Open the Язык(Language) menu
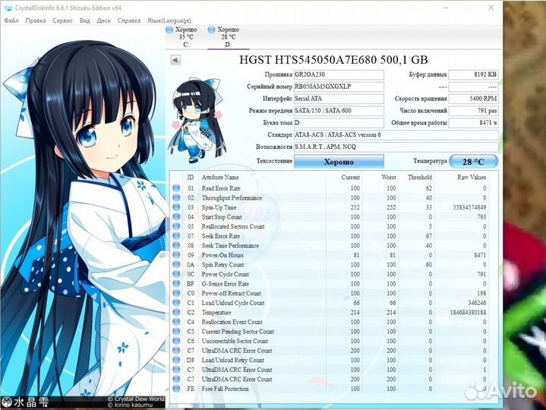The width and height of the screenshot is (546, 410). click(169, 20)
